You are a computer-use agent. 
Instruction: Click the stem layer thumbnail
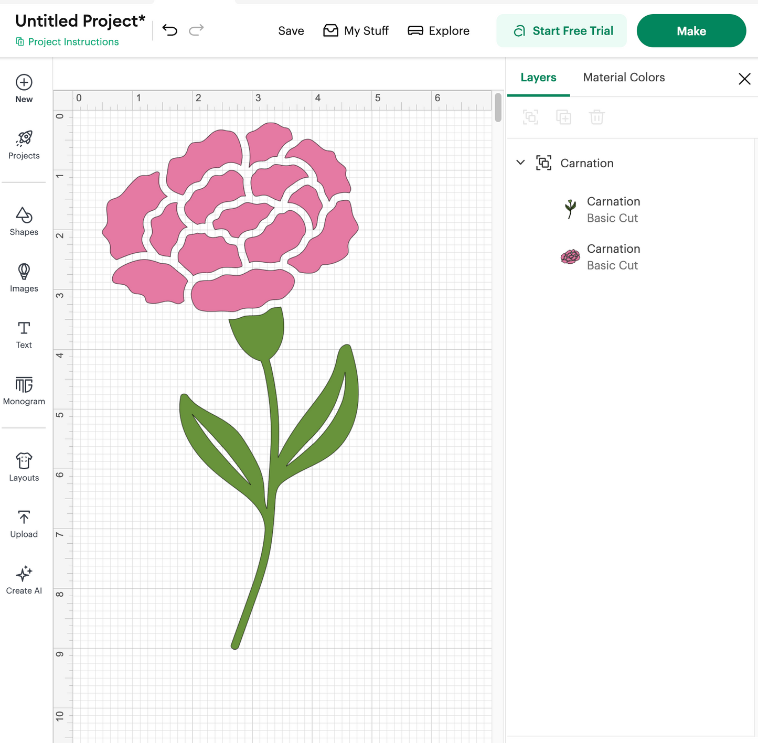pos(570,209)
